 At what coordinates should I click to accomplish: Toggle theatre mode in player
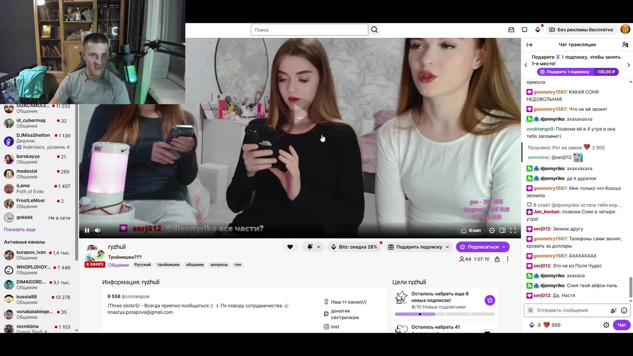[x=502, y=230]
